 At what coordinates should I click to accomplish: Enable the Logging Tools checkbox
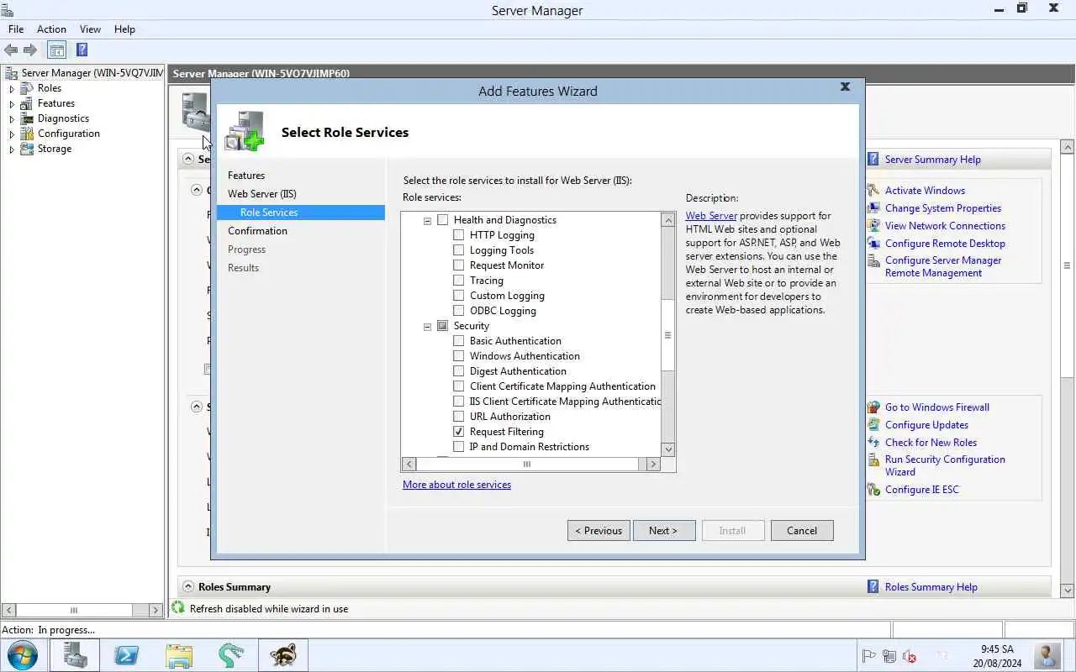click(x=459, y=250)
